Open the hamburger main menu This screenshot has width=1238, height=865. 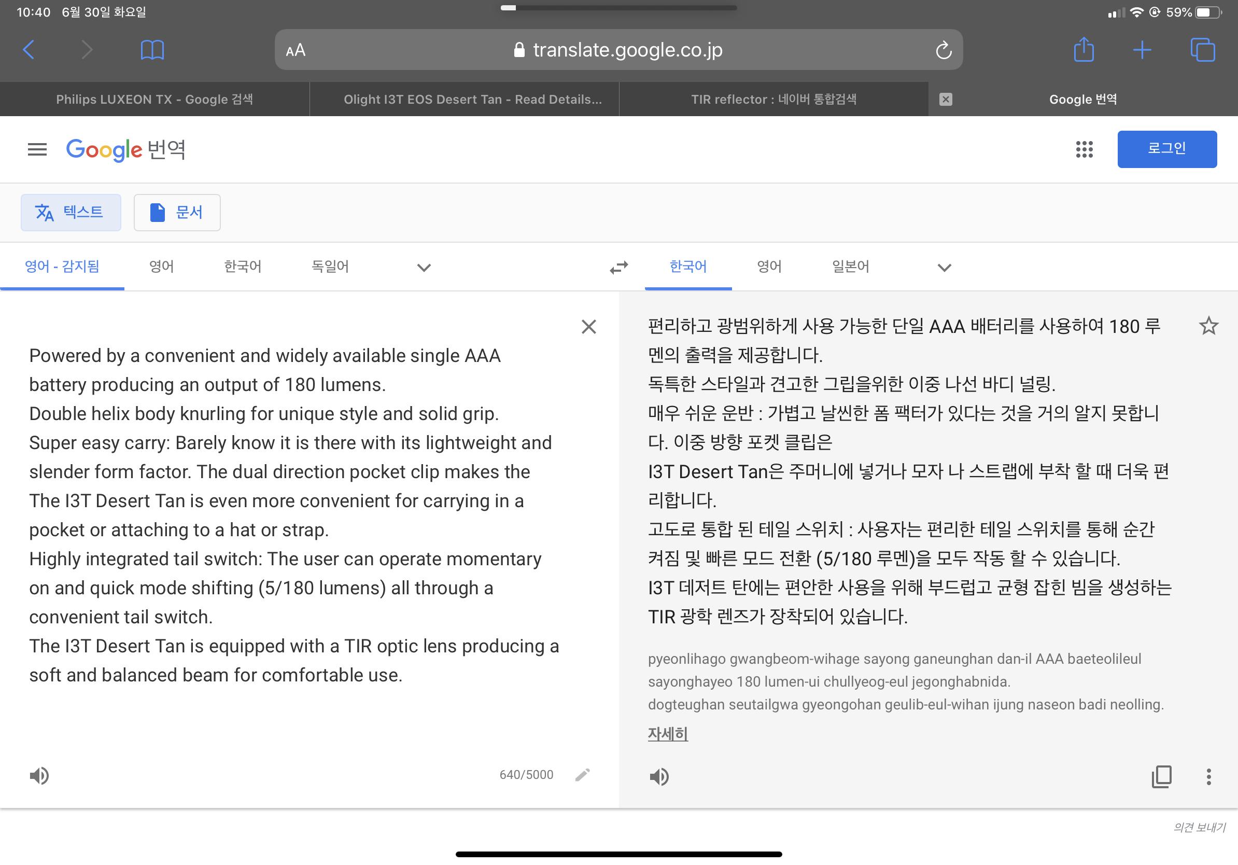click(x=37, y=149)
